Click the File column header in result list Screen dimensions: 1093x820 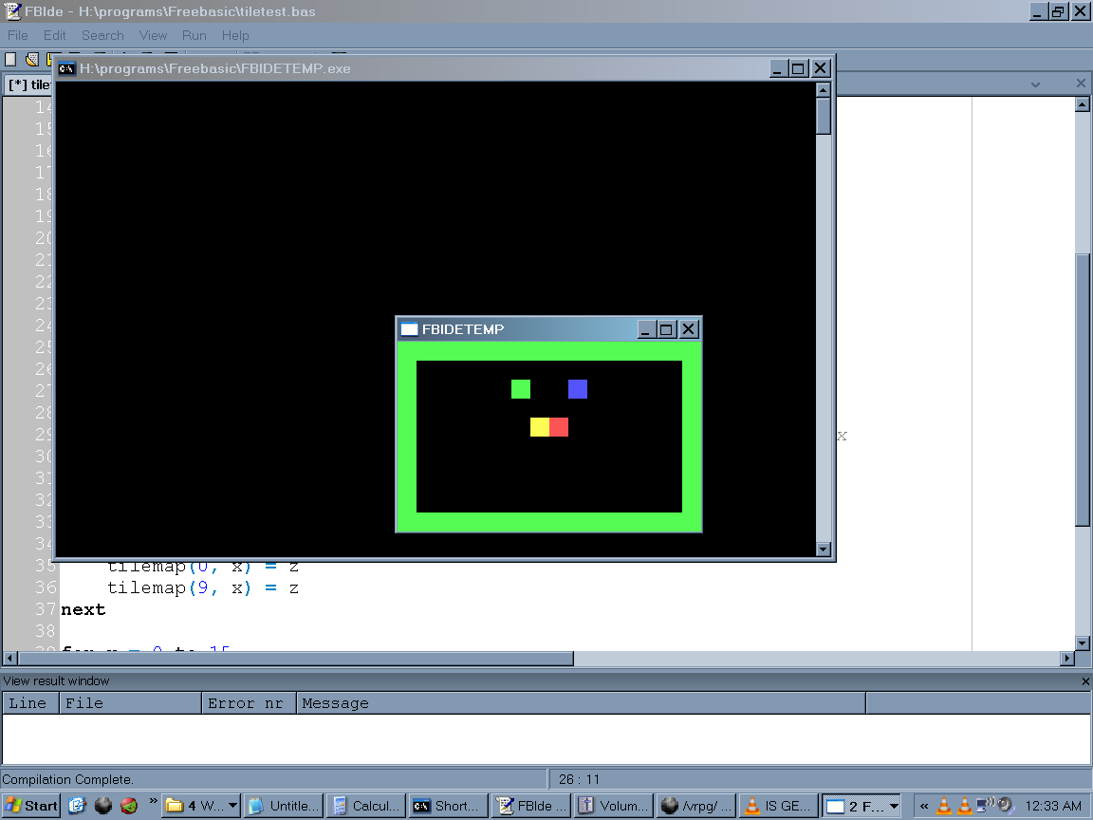click(x=130, y=703)
